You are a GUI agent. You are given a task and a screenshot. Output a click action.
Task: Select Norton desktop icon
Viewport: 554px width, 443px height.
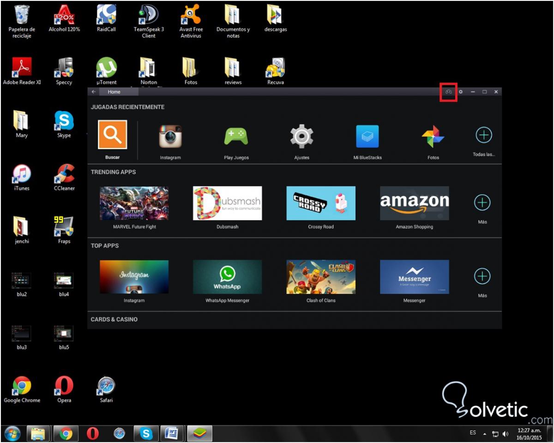149,72
